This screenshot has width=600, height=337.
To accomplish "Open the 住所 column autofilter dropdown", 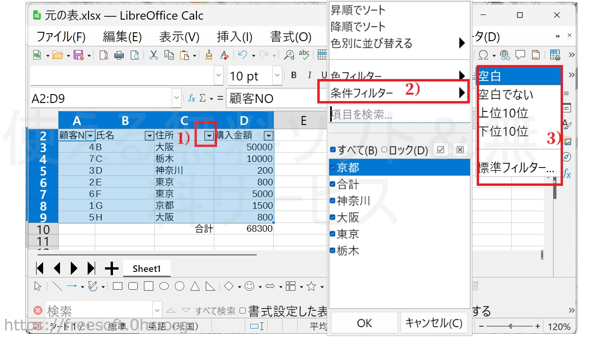I will coord(209,136).
